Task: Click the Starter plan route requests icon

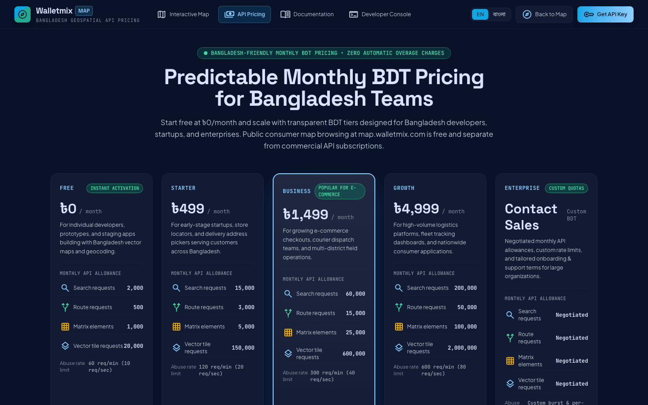Action: tap(176, 307)
